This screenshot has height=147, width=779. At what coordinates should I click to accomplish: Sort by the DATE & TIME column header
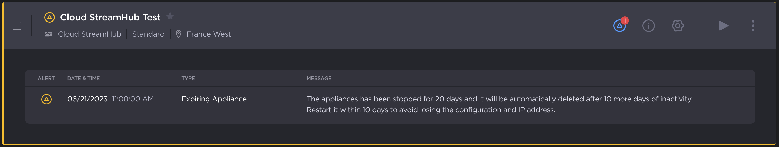84,78
